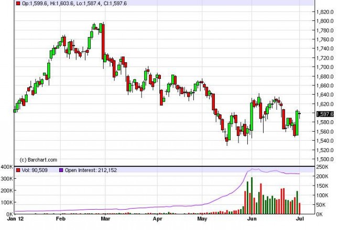
Task: Click the 'Lo:1,587.4' low value text
Action: pos(89,4)
